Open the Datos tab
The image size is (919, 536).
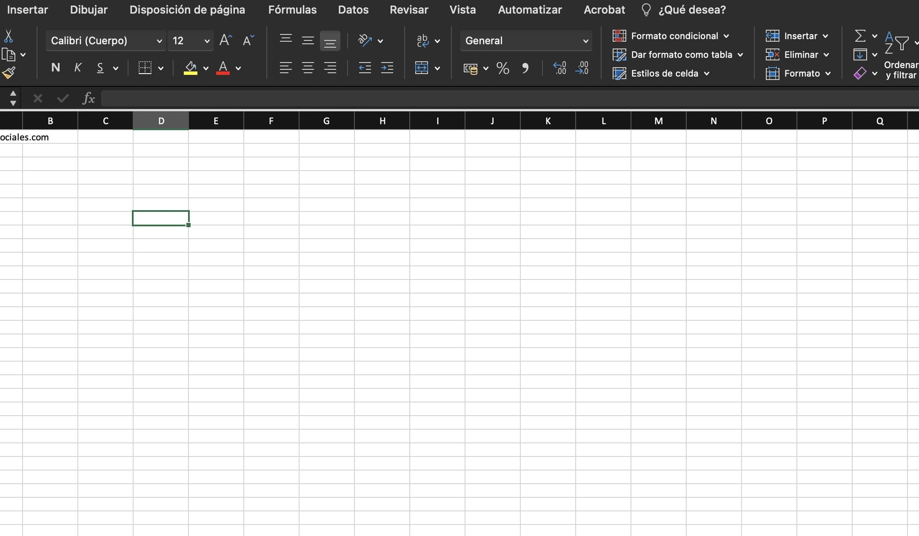pyautogui.click(x=353, y=10)
